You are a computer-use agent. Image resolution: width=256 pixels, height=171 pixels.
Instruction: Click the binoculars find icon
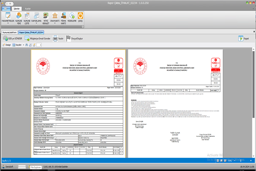tap(27, 45)
